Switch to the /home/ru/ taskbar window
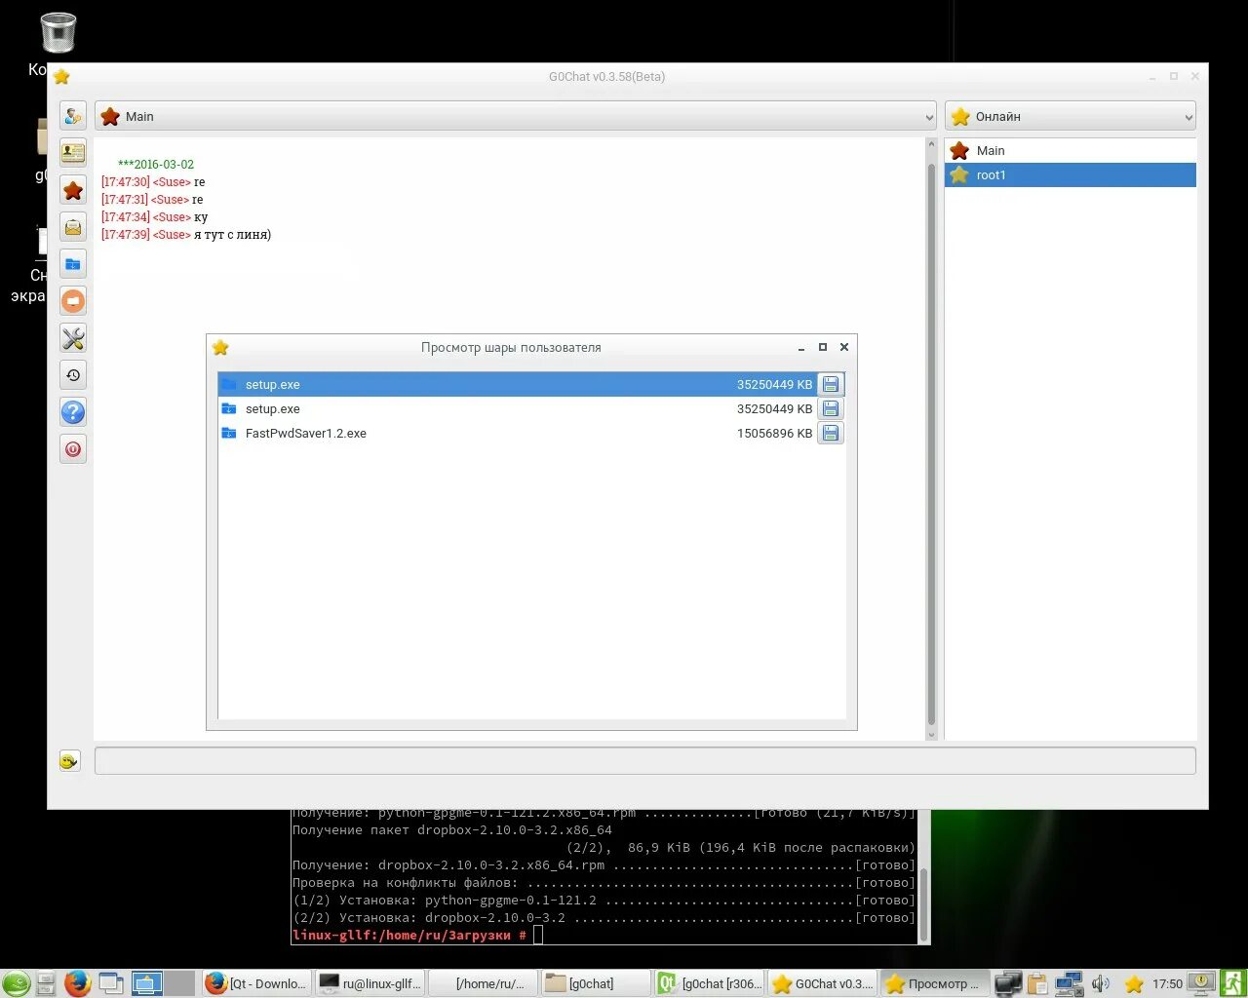1248x998 pixels. pos(483,983)
